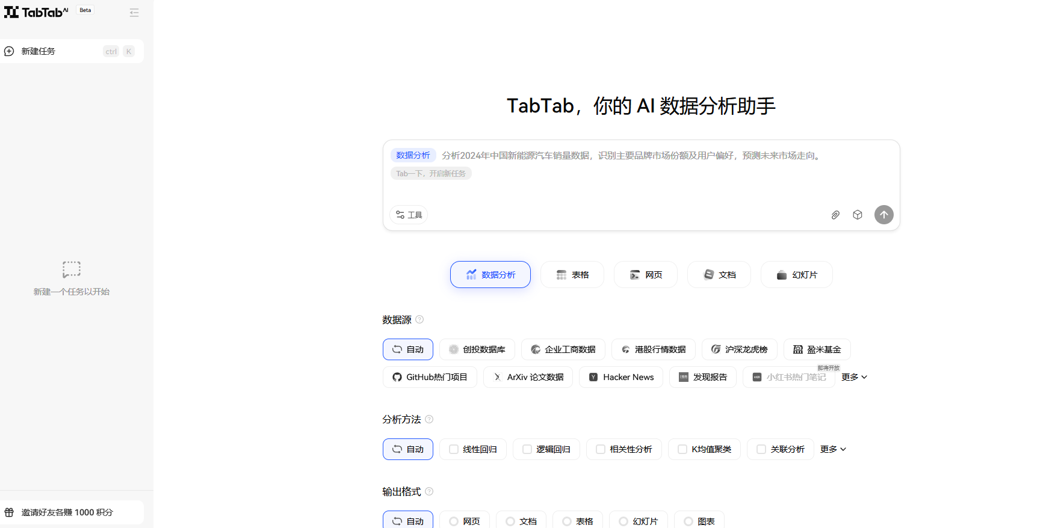The width and height of the screenshot is (1058, 528).
Task: Check the 线性回归 checkbox
Action: point(454,449)
